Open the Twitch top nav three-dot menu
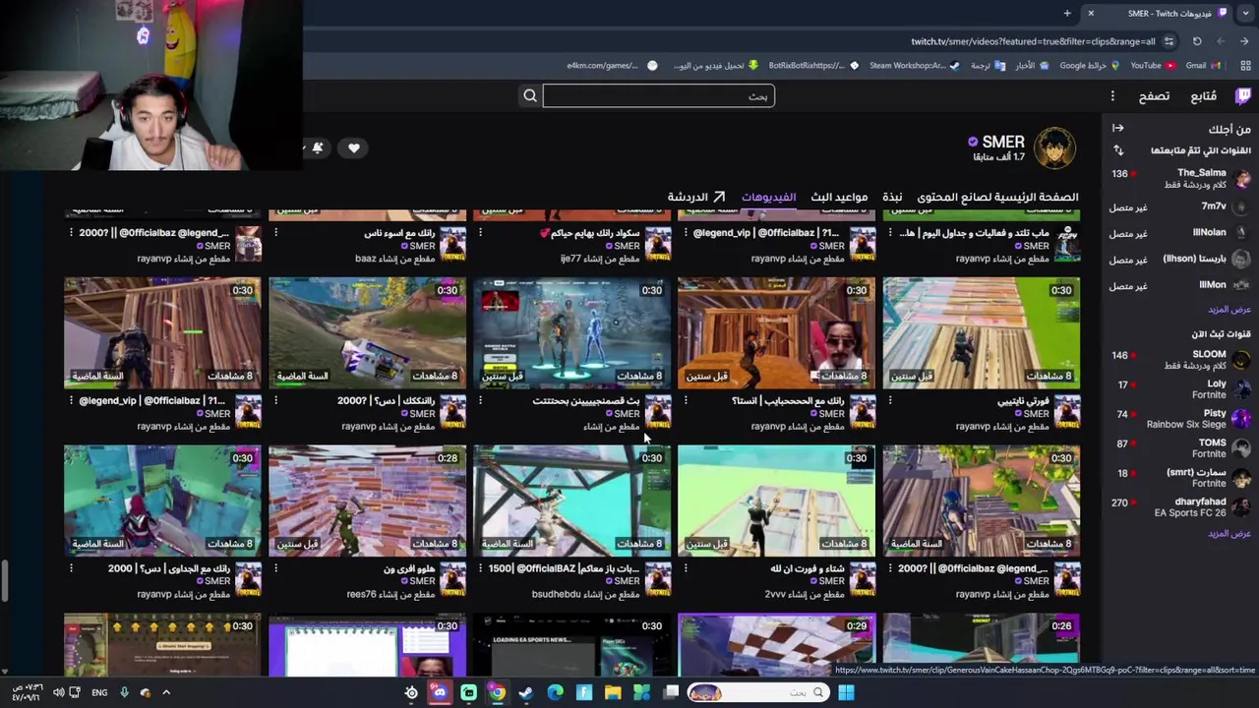Image resolution: width=1259 pixels, height=708 pixels. (1112, 95)
